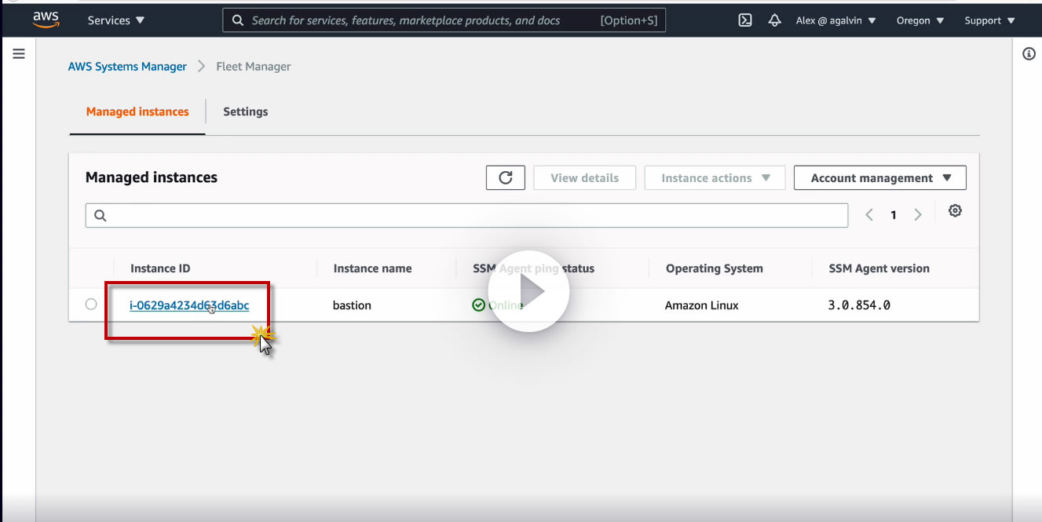Select the Managed instances tab
This screenshot has width=1042, height=522.
(137, 111)
